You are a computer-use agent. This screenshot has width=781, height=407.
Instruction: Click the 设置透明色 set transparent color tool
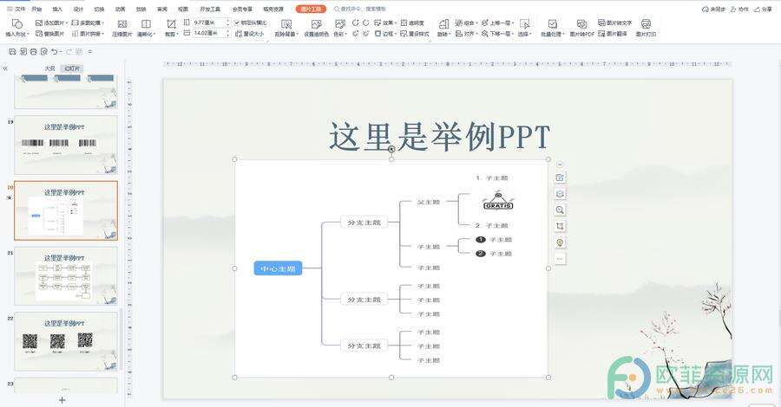pyautogui.click(x=316, y=28)
